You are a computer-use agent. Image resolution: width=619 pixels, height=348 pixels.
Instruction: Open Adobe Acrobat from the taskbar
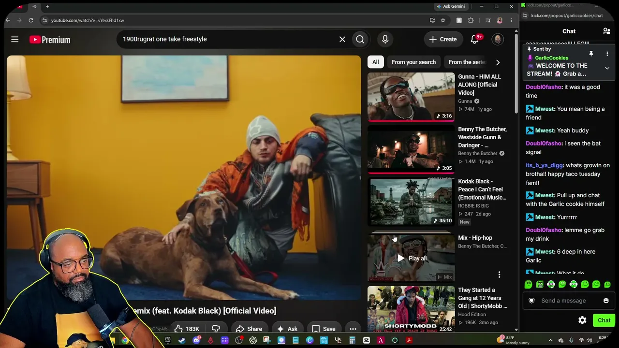coord(409,340)
